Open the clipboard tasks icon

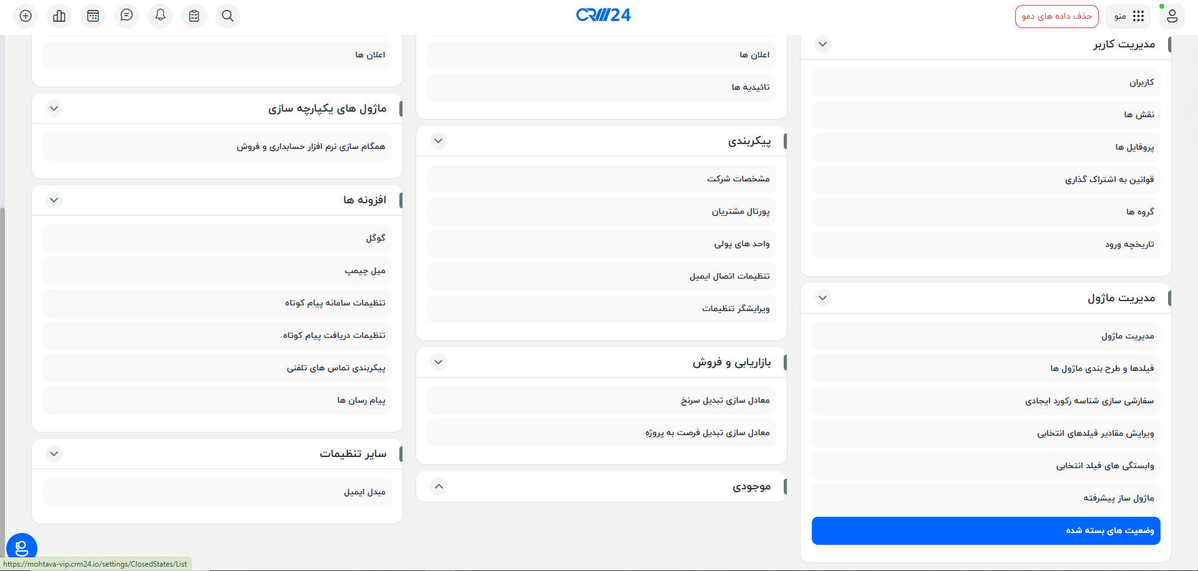click(x=194, y=16)
